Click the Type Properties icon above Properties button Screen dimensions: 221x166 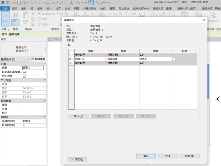15,15
